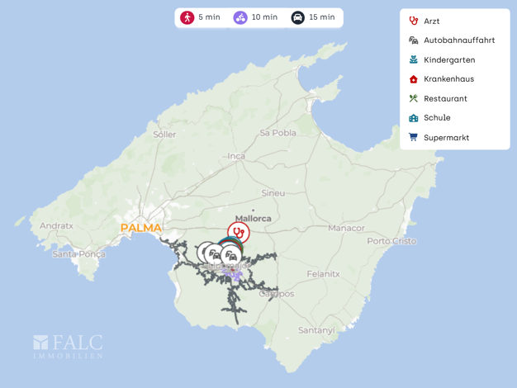
Task: Click the Schule building legend icon
Action: [414, 118]
